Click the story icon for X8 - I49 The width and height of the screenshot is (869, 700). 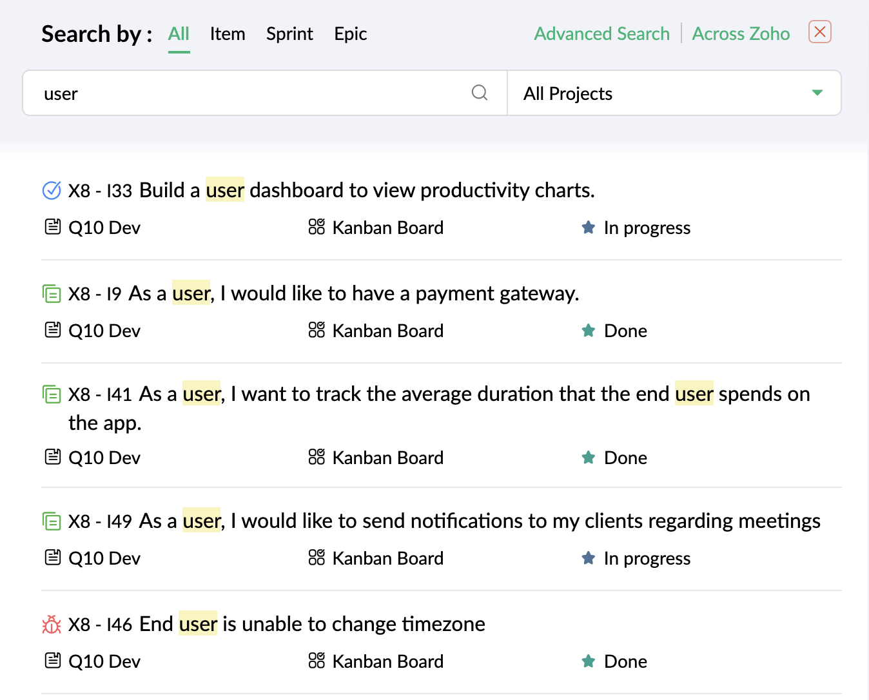click(52, 521)
